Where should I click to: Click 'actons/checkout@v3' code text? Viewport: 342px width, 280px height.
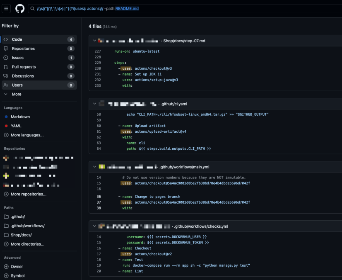pos(153,68)
